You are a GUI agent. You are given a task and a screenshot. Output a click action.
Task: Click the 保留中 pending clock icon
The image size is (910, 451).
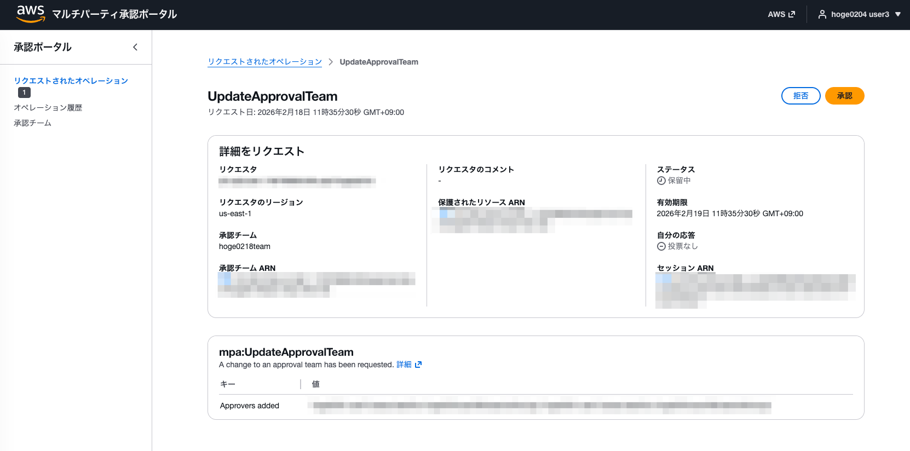point(661,181)
